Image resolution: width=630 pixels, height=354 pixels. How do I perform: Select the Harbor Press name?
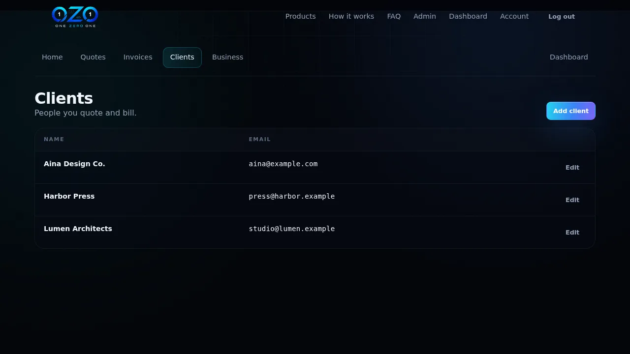tap(69, 196)
